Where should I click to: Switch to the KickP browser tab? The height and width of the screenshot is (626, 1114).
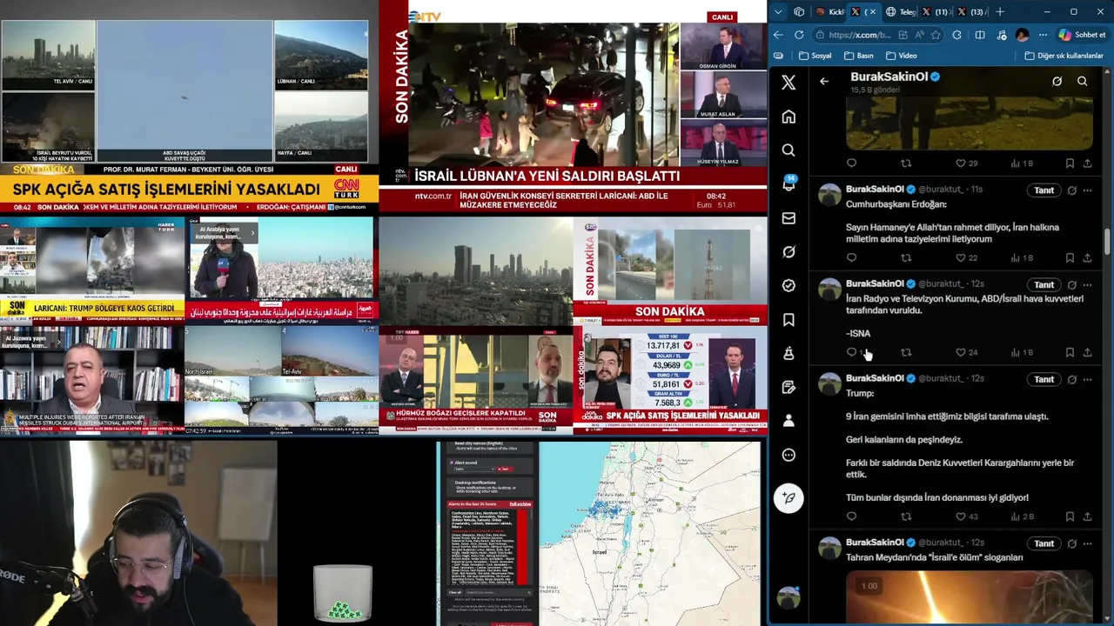pos(828,12)
